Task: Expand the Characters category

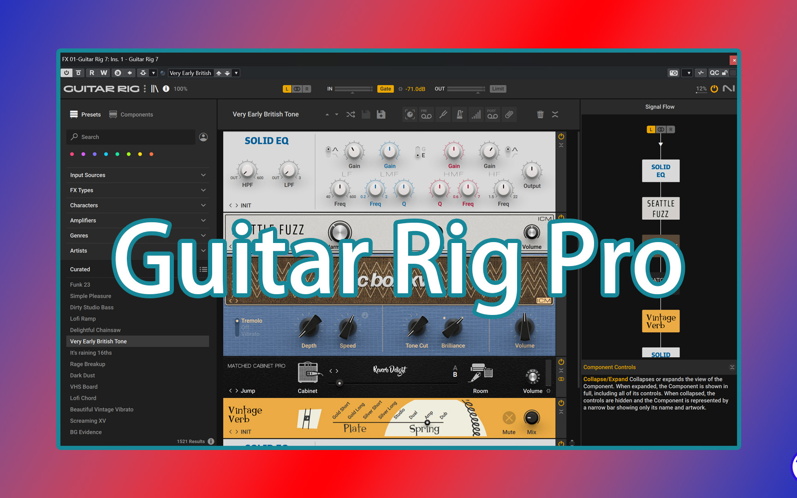Action: [137, 205]
